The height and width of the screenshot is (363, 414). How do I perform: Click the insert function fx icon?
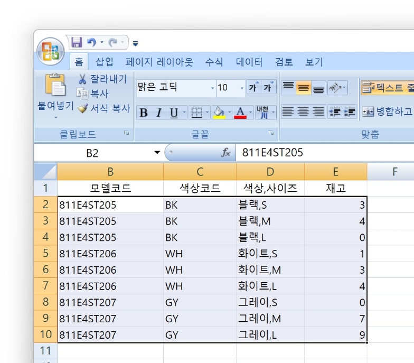(x=226, y=153)
